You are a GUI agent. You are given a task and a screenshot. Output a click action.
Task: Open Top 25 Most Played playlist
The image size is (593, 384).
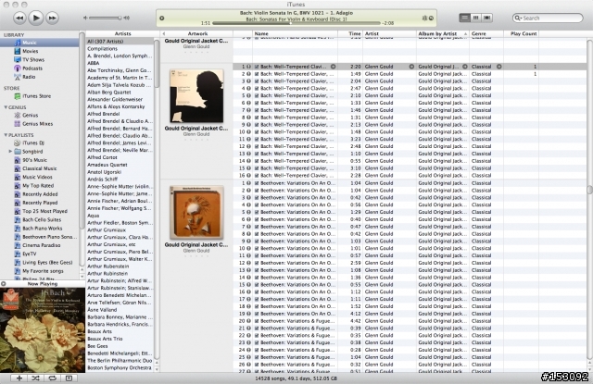44,211
